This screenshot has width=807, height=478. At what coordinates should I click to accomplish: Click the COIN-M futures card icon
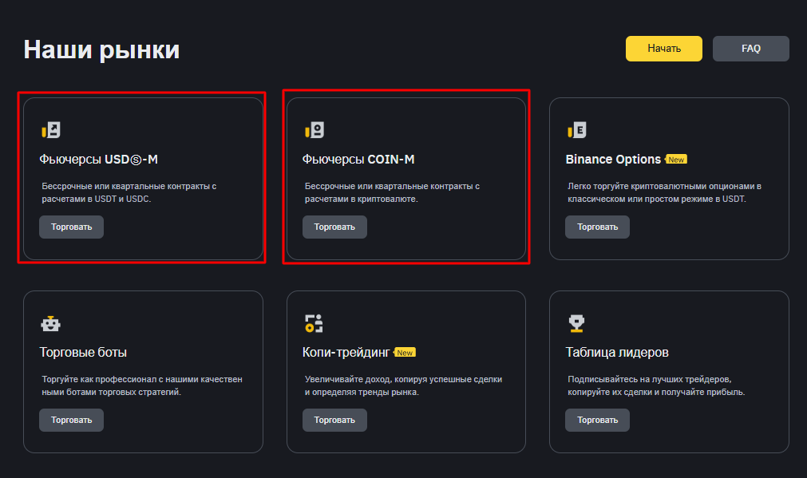314,130
